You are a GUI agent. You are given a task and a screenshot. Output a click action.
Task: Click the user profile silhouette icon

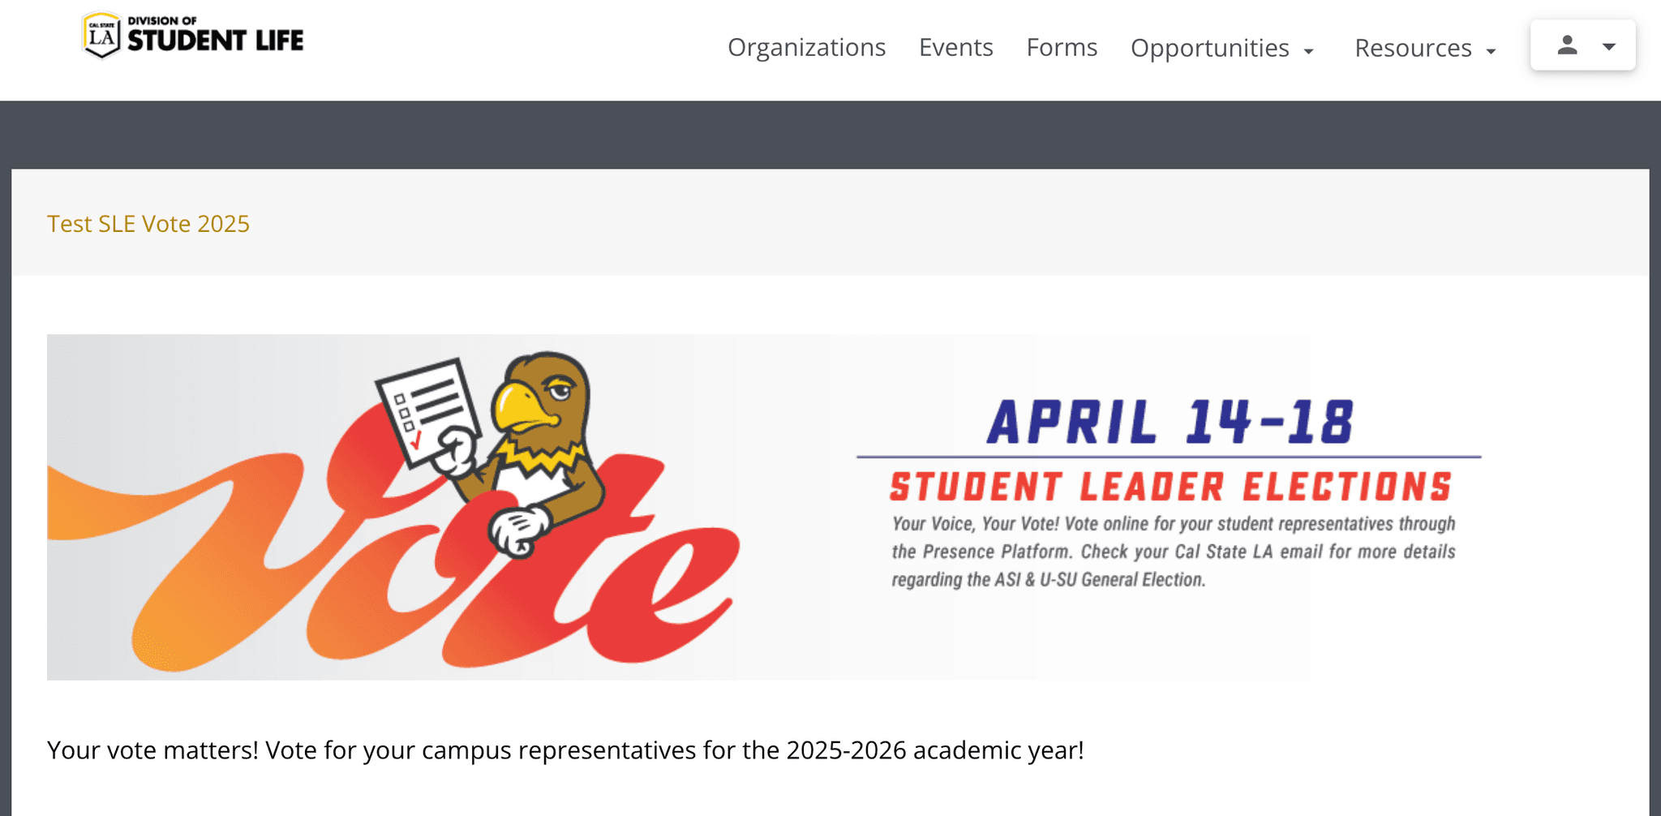[1567, 45]
